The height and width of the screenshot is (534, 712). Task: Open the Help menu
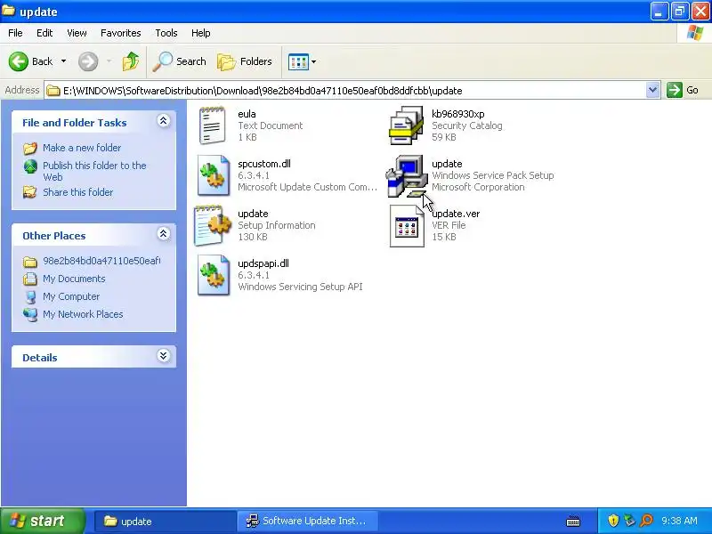(201, 33)
